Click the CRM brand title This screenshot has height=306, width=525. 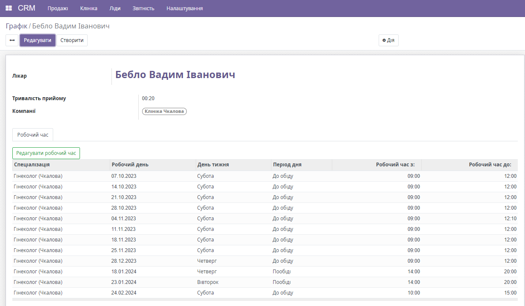[x=26, y=8]
